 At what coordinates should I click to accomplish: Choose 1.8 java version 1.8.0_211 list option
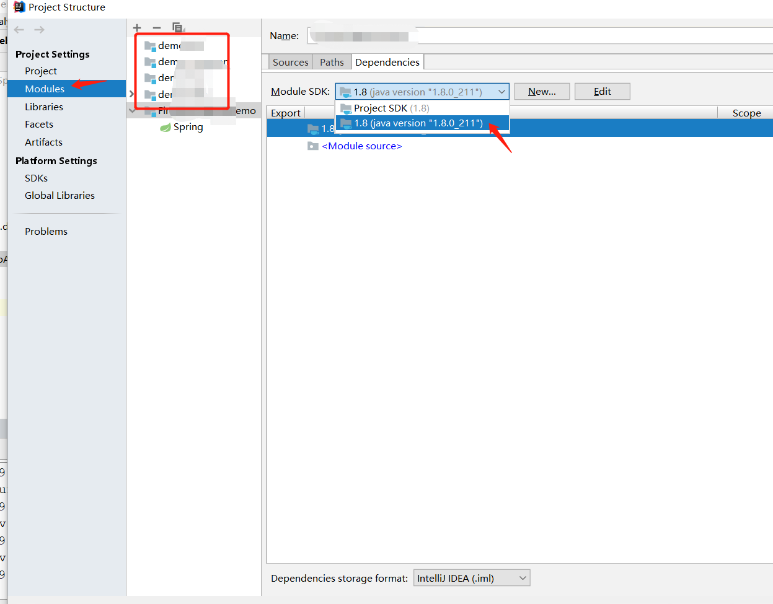pyautogui.click(x=422, y=123)
